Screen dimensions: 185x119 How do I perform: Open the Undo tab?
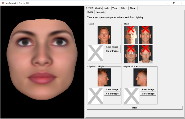107,8
